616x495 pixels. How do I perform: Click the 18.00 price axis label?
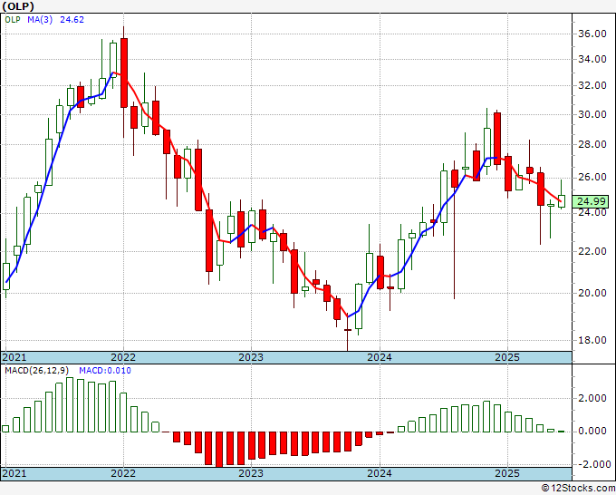592,340
